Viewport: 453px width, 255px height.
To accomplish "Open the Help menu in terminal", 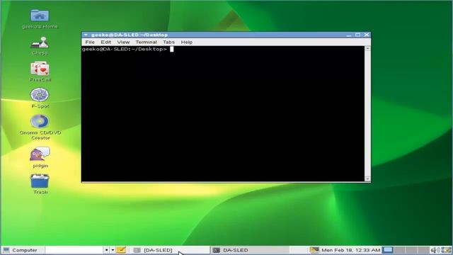I will 187,42.
